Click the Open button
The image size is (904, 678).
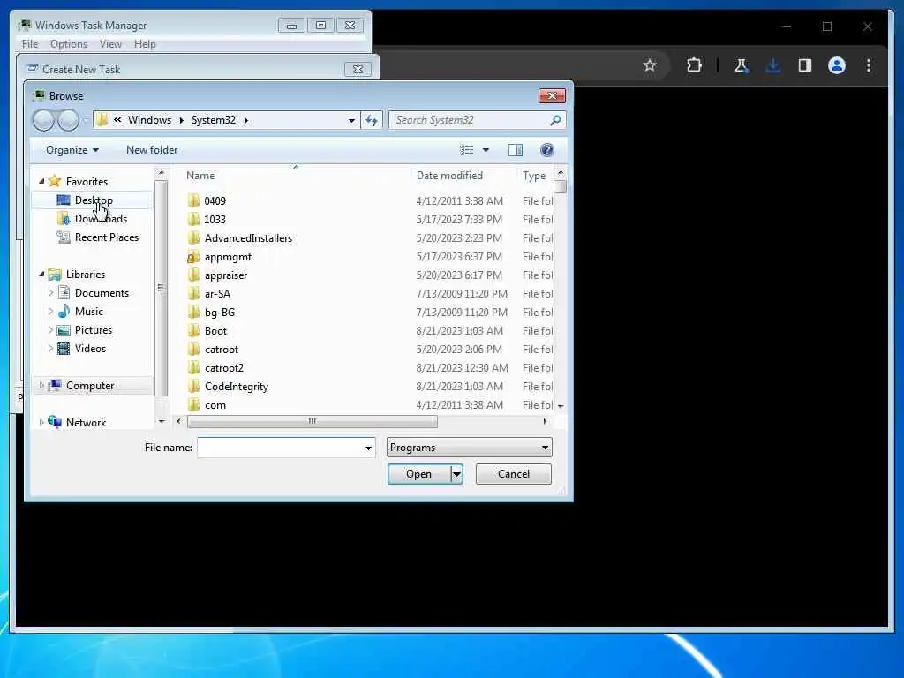coord(419,474)
